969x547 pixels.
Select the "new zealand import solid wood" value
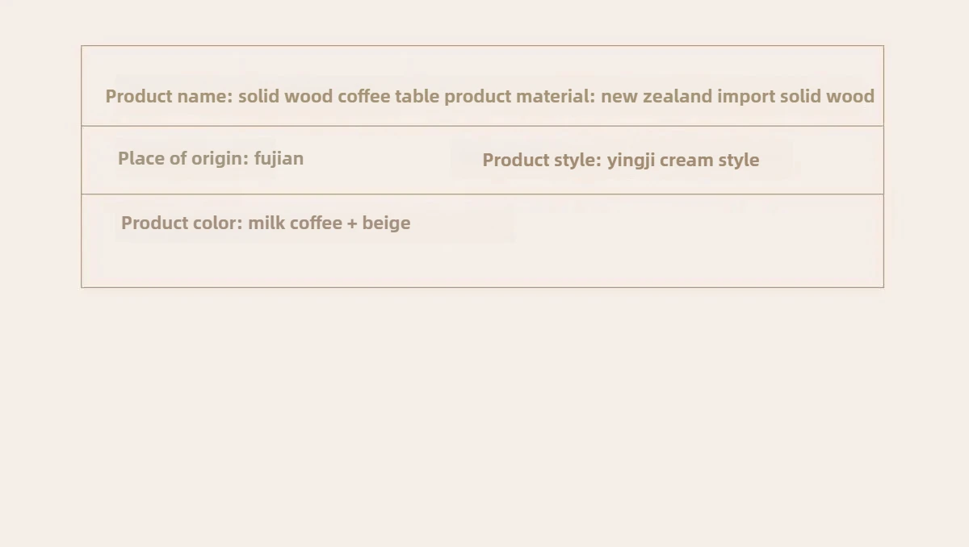point(737,96)
